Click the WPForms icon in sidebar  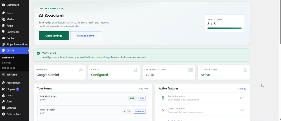(3, 74)
